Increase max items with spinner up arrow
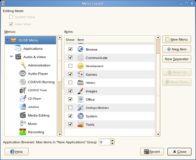This screenshot has height=160, width=196. tap(112, 141)
